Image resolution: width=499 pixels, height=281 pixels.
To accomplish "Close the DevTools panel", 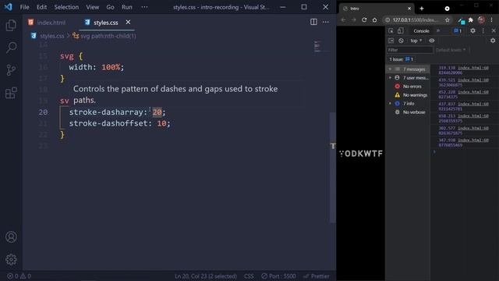I will click(494, 31).
